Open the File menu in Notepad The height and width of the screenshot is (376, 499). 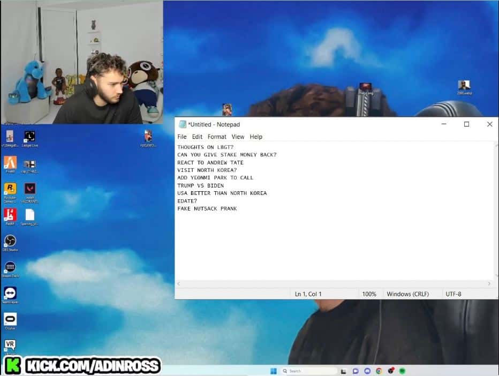182,137
